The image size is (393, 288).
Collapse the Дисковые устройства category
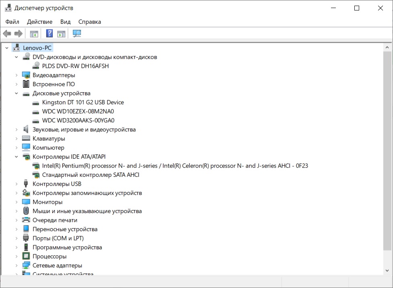17,93
